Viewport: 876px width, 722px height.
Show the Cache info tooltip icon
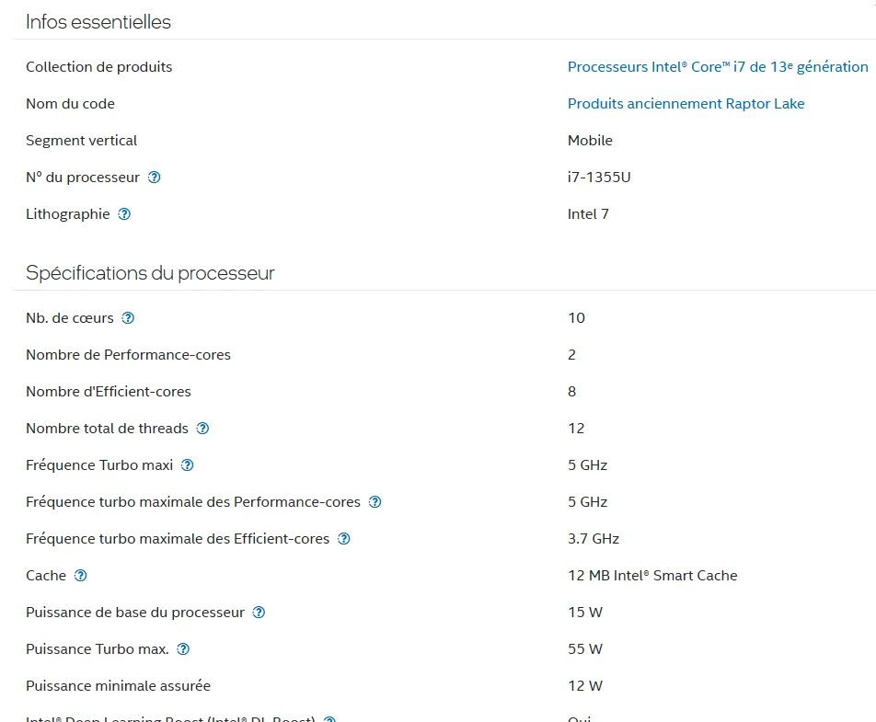point(81,576)
